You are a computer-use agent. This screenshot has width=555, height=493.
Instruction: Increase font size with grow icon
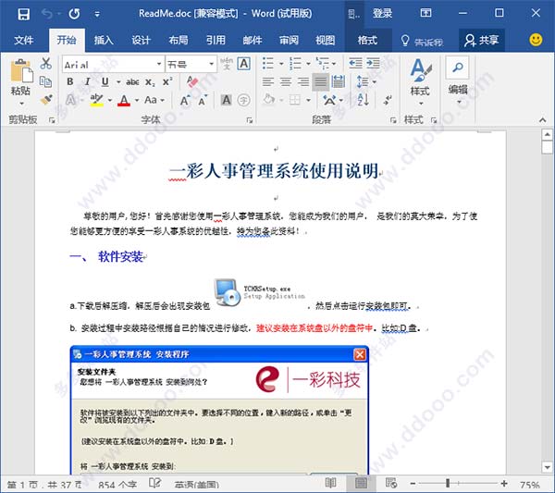click(185, 101)
